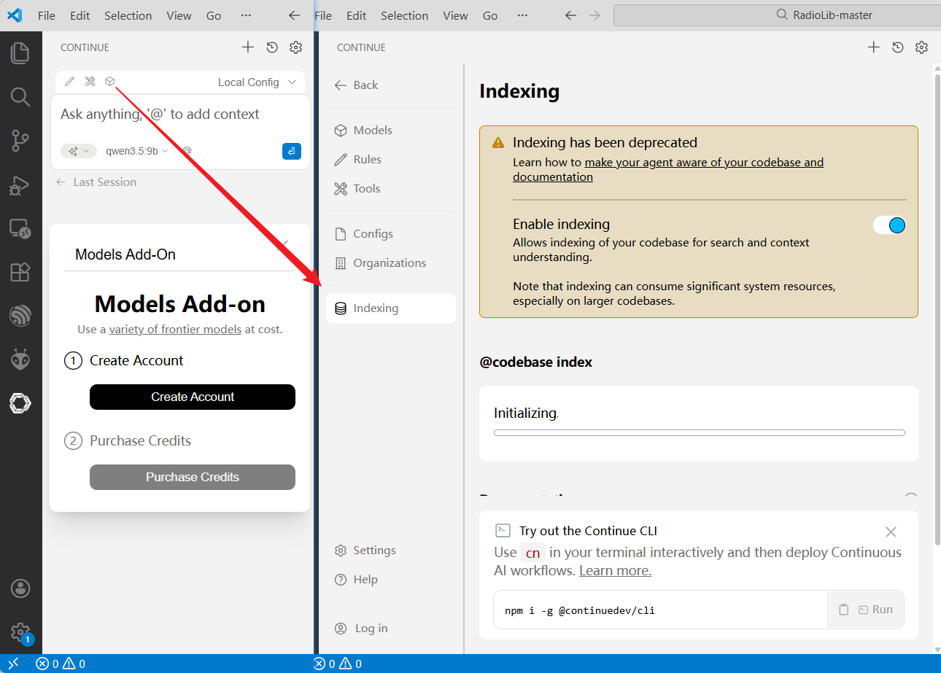Select Configs in settings sidebar
This screenshot has height=673, width=941.
click(391, 233)
